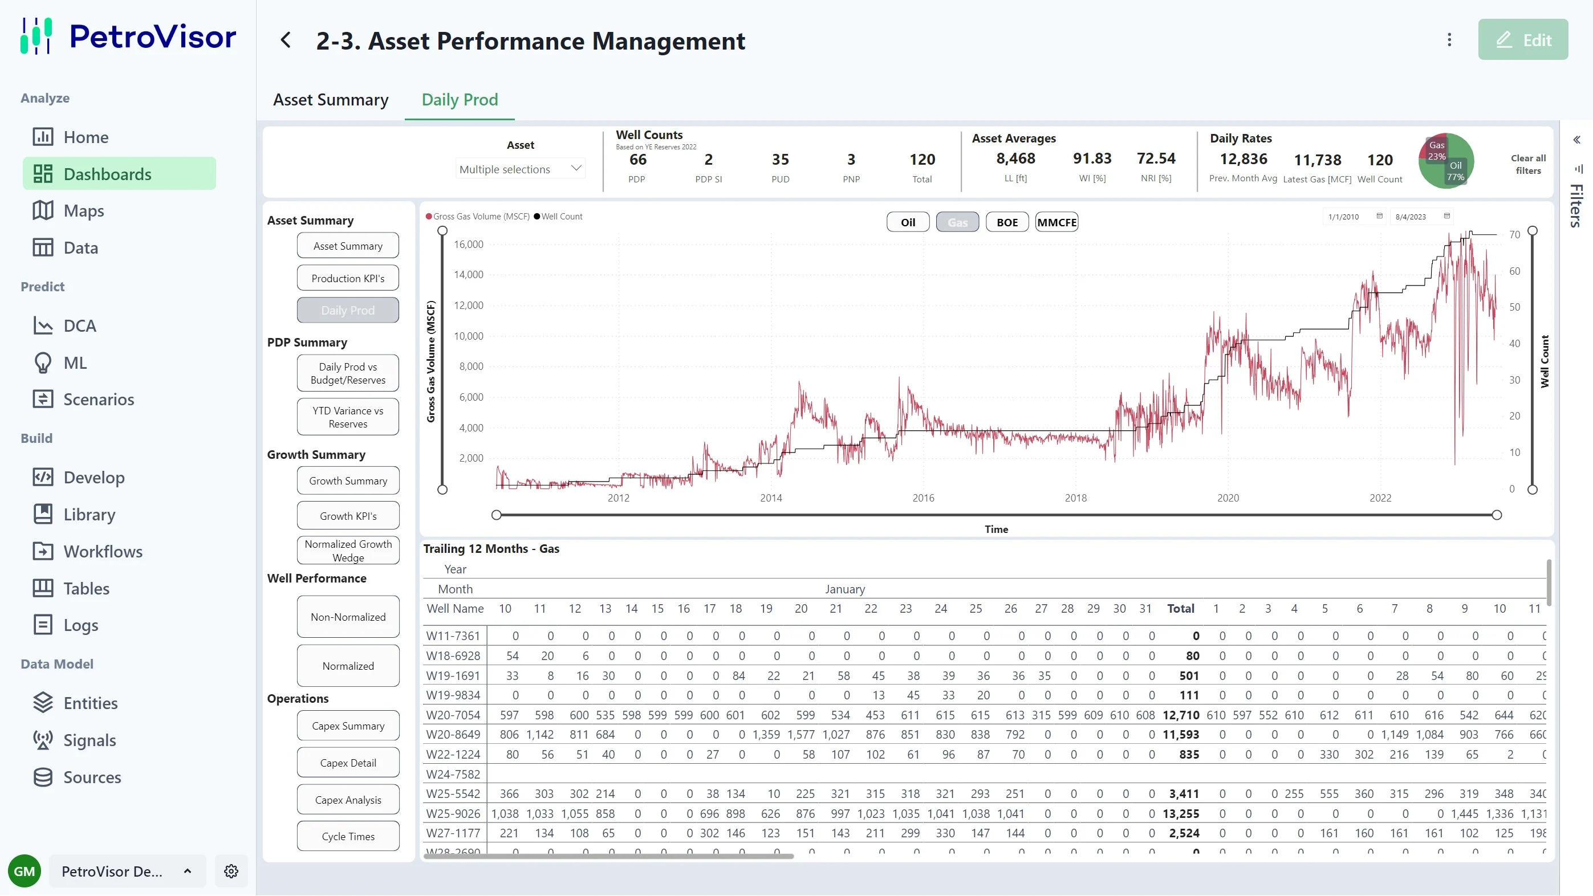Select the MMCFE chart toggle

1056,222
